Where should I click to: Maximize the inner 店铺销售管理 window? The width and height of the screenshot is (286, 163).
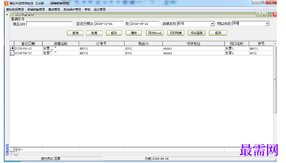coord(269,14)
